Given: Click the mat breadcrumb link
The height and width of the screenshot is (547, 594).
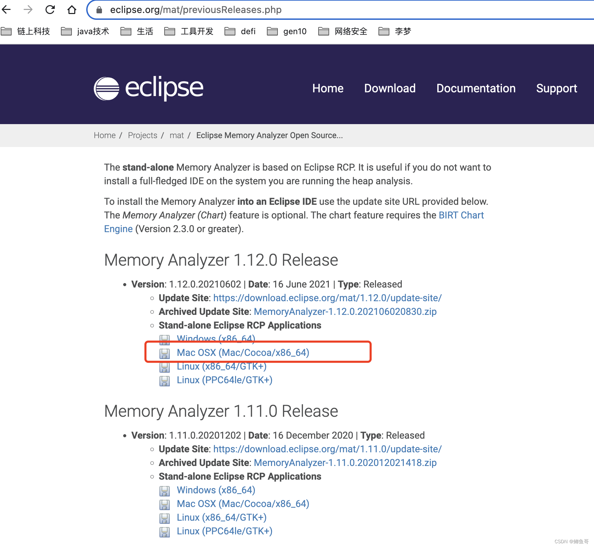Looking at the screenshot, I should click(177, 135).
